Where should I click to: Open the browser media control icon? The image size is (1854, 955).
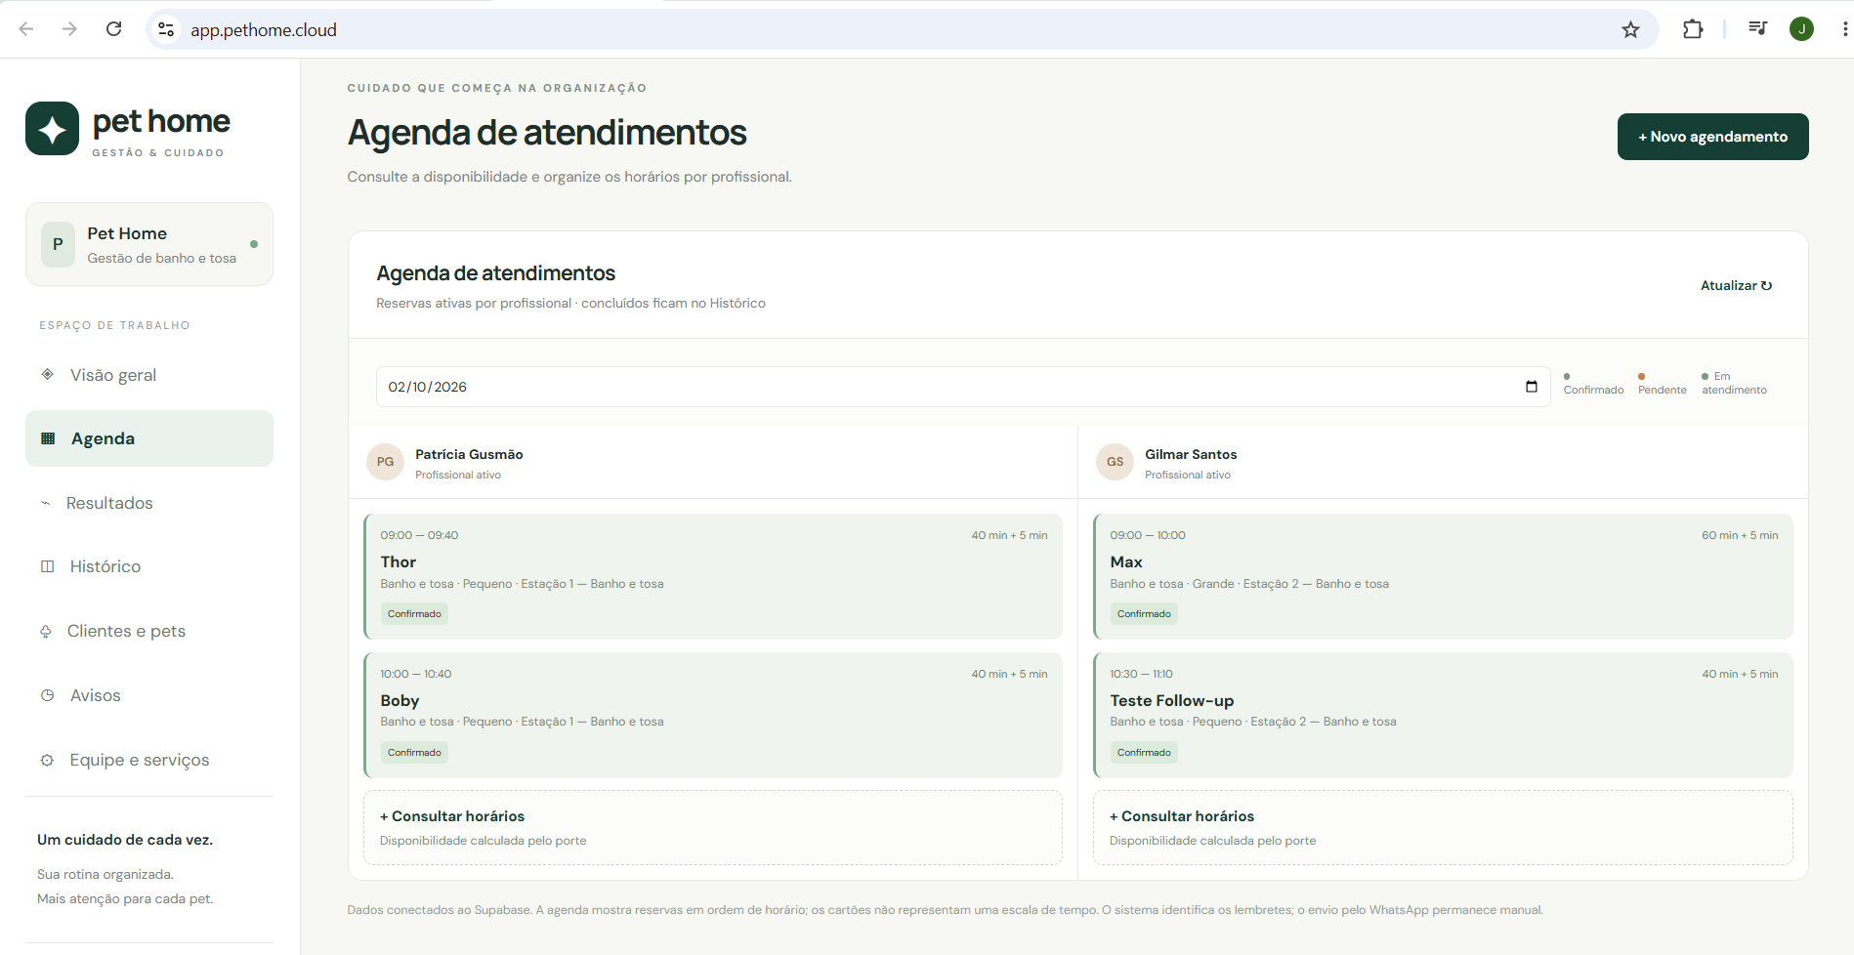click(x=1757, y=29)
